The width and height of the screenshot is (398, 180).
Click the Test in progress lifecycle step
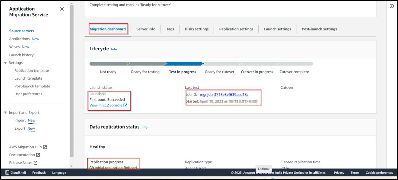pyautogui.click(x=183, y=72)
